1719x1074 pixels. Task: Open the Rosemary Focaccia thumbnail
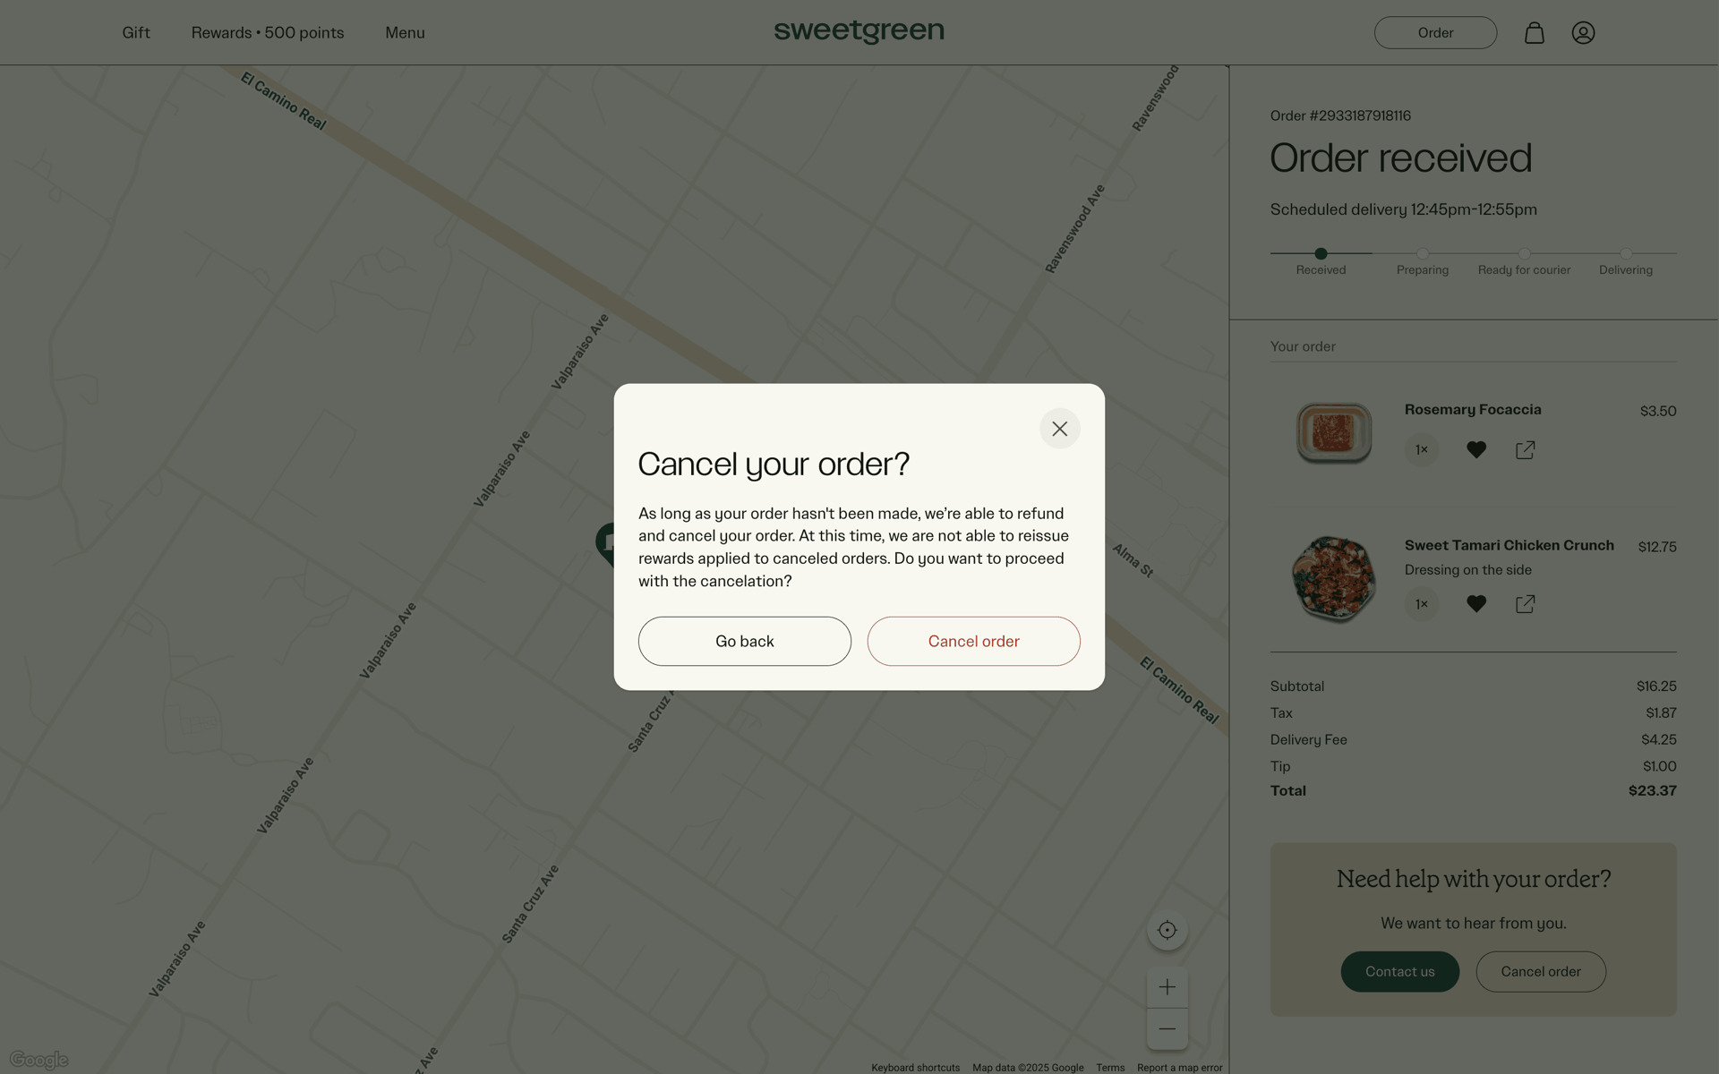click(1334, 433)
